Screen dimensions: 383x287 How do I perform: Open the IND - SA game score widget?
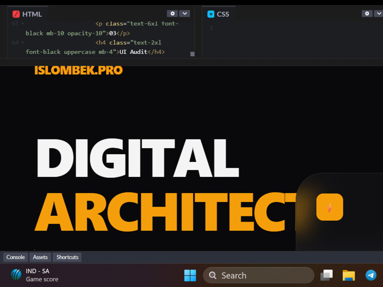click(x=35, y=275)
